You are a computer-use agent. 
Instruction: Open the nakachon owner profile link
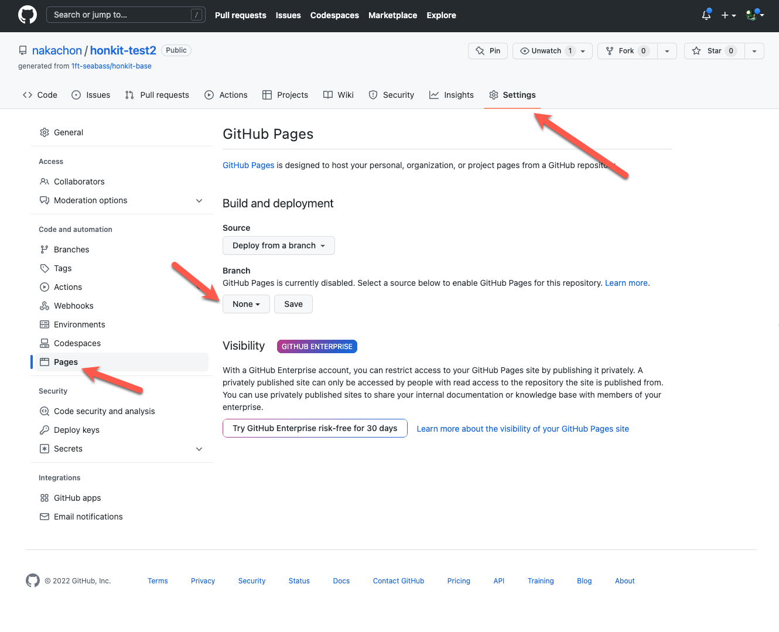click(57, 50)
